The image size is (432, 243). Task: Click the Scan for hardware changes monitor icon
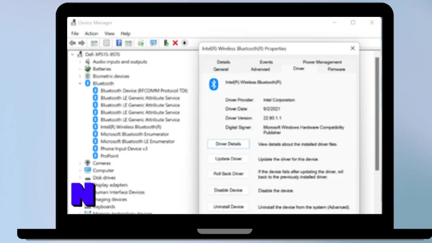pyautogui.click(x=153, y=43)
